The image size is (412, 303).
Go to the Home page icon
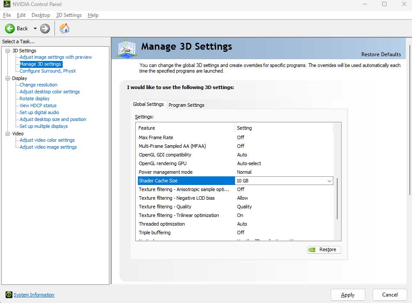click(x=64, y=29)
